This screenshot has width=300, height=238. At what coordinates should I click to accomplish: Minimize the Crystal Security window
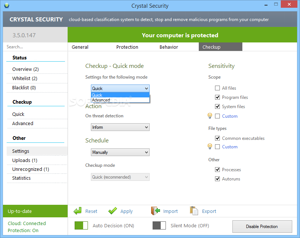pyautogui.click(x=266, y=5)
